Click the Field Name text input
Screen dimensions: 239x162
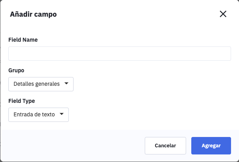pos(119,54)
